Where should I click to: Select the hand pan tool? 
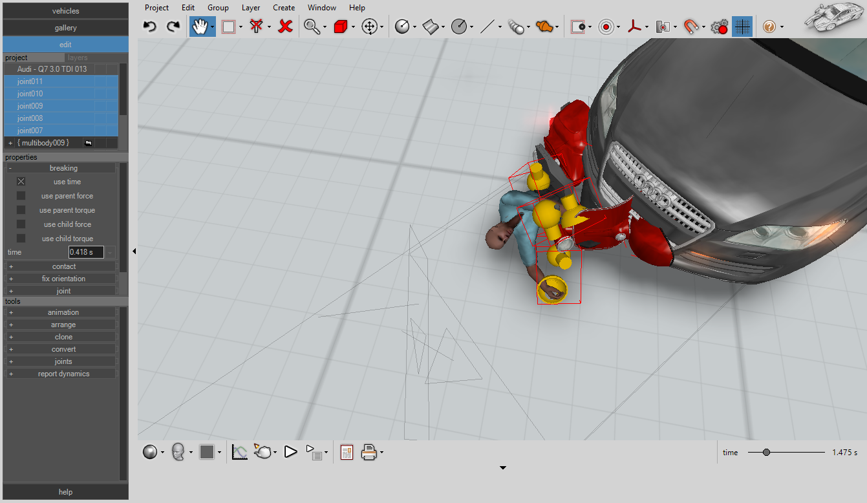click(x=200, y=27)
